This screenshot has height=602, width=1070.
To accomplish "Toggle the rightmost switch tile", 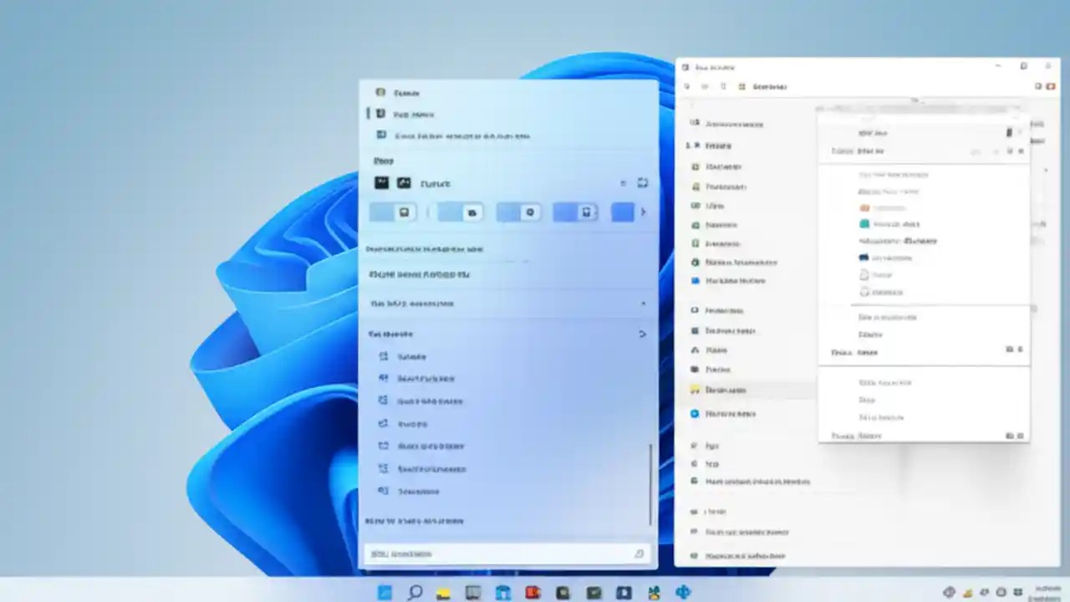I will click(622, 212).
